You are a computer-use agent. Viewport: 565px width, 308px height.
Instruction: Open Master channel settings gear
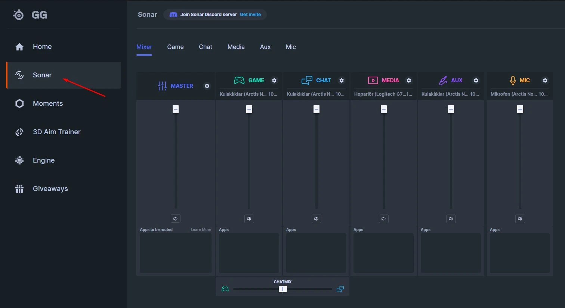click(x=207, y=86)
